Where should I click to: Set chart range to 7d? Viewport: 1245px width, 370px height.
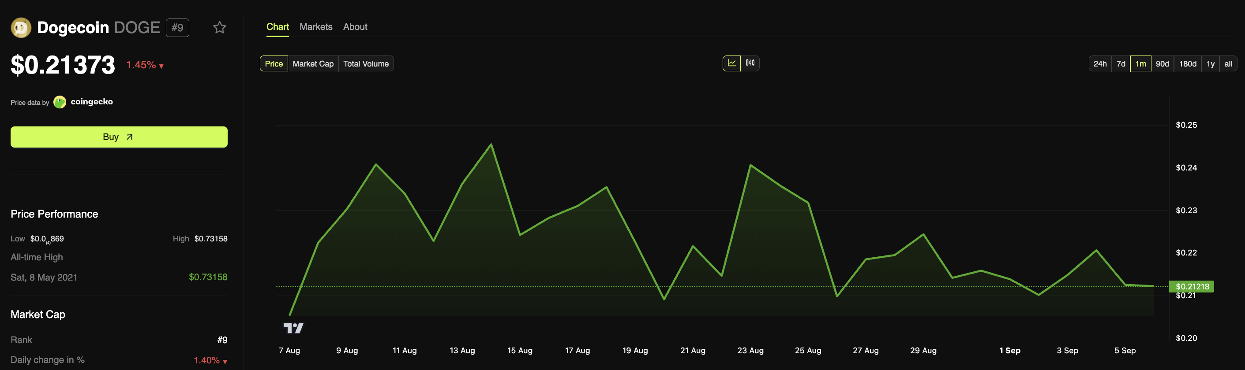(x=1121, y=64)
